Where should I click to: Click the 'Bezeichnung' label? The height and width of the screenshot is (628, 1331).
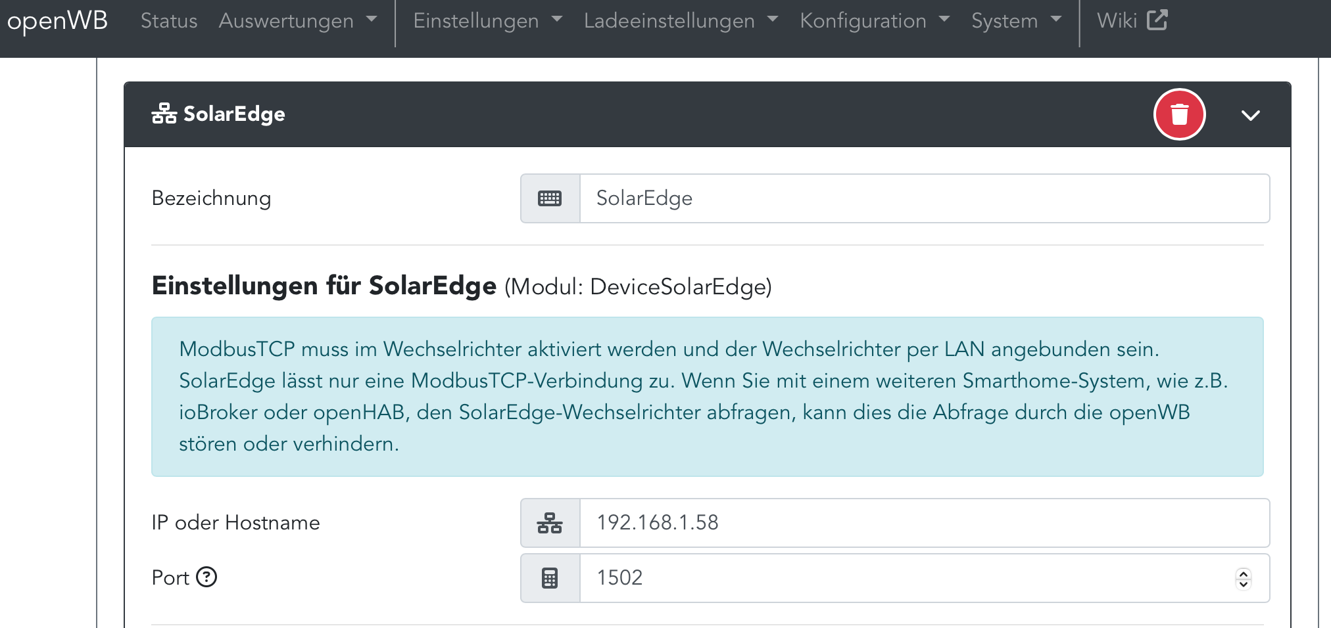[x=211, y=198]
